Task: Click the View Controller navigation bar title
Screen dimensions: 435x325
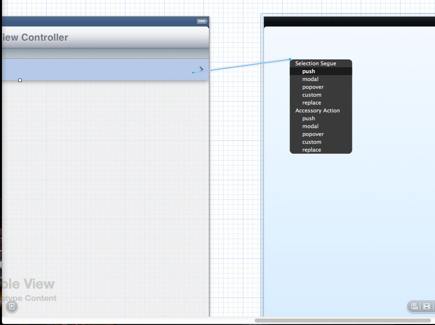Action: click(x=34, y=38)
